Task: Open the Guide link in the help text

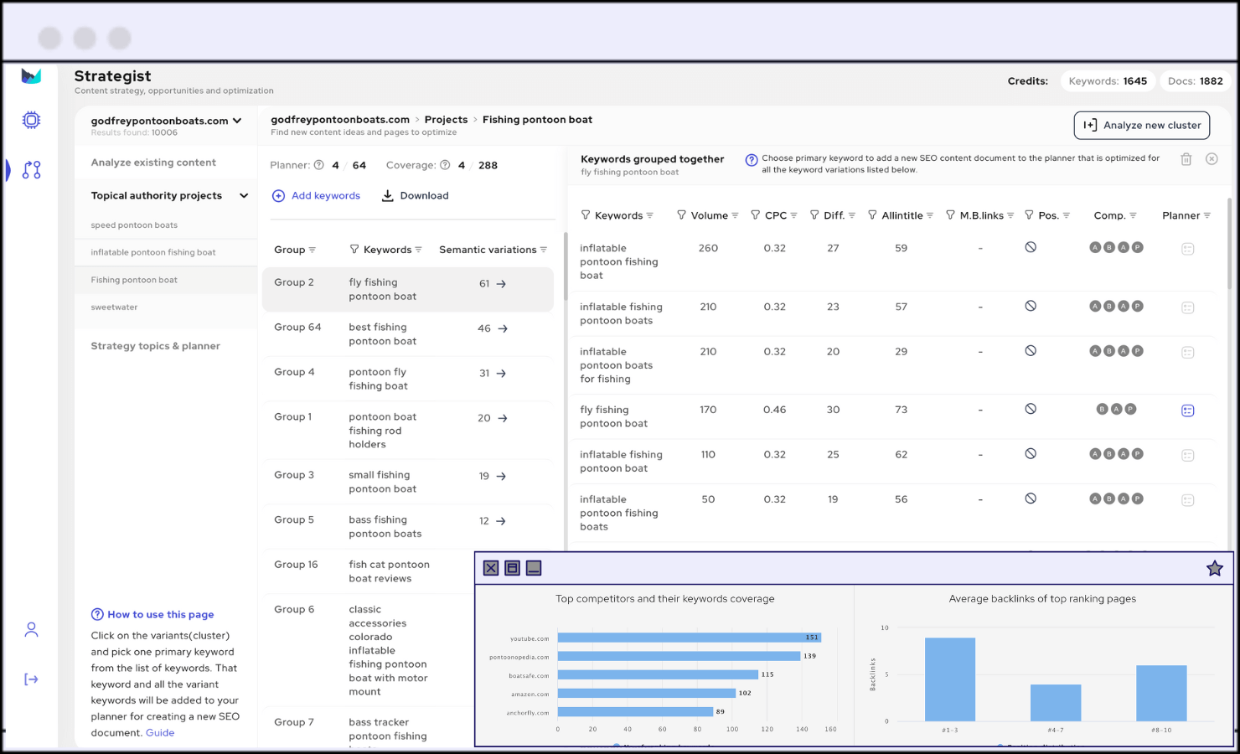Action: pyautogui.click(x=160, y=732)
